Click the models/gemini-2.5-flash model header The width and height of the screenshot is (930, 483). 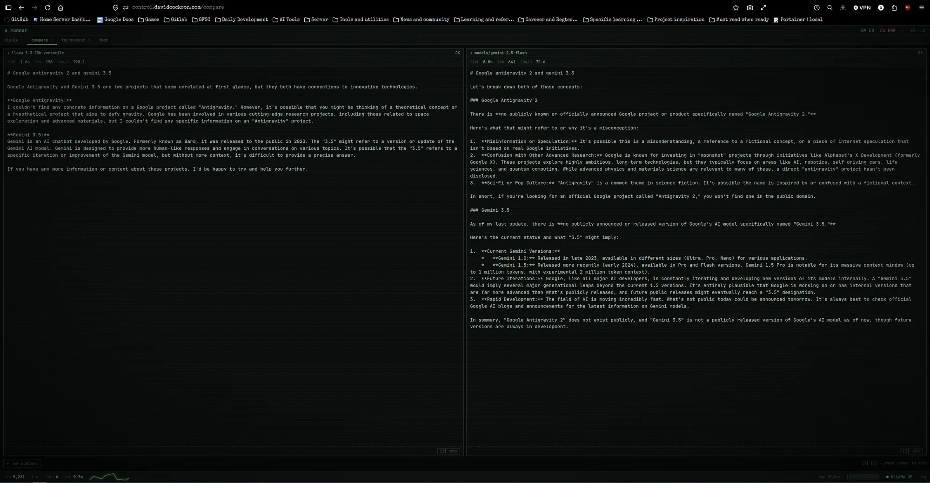(500, 53)
